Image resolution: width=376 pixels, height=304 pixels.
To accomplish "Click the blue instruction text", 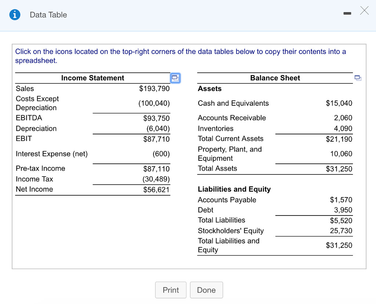I will 181,56.
